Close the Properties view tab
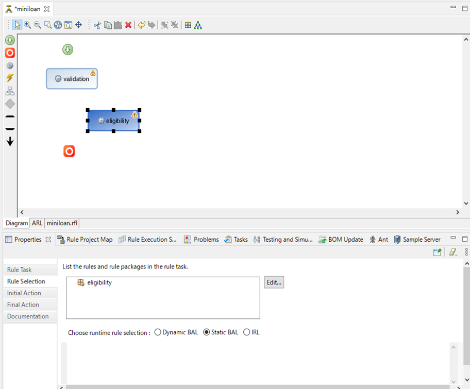The width and height of the screenshot is (470, 389). tap(48, 240)
